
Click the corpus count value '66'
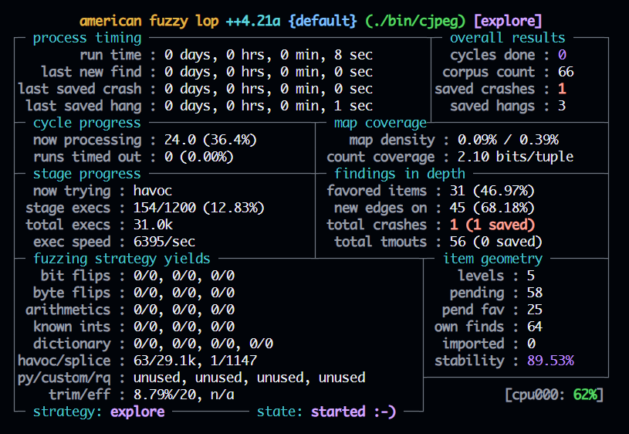click(x=566, y=72)
